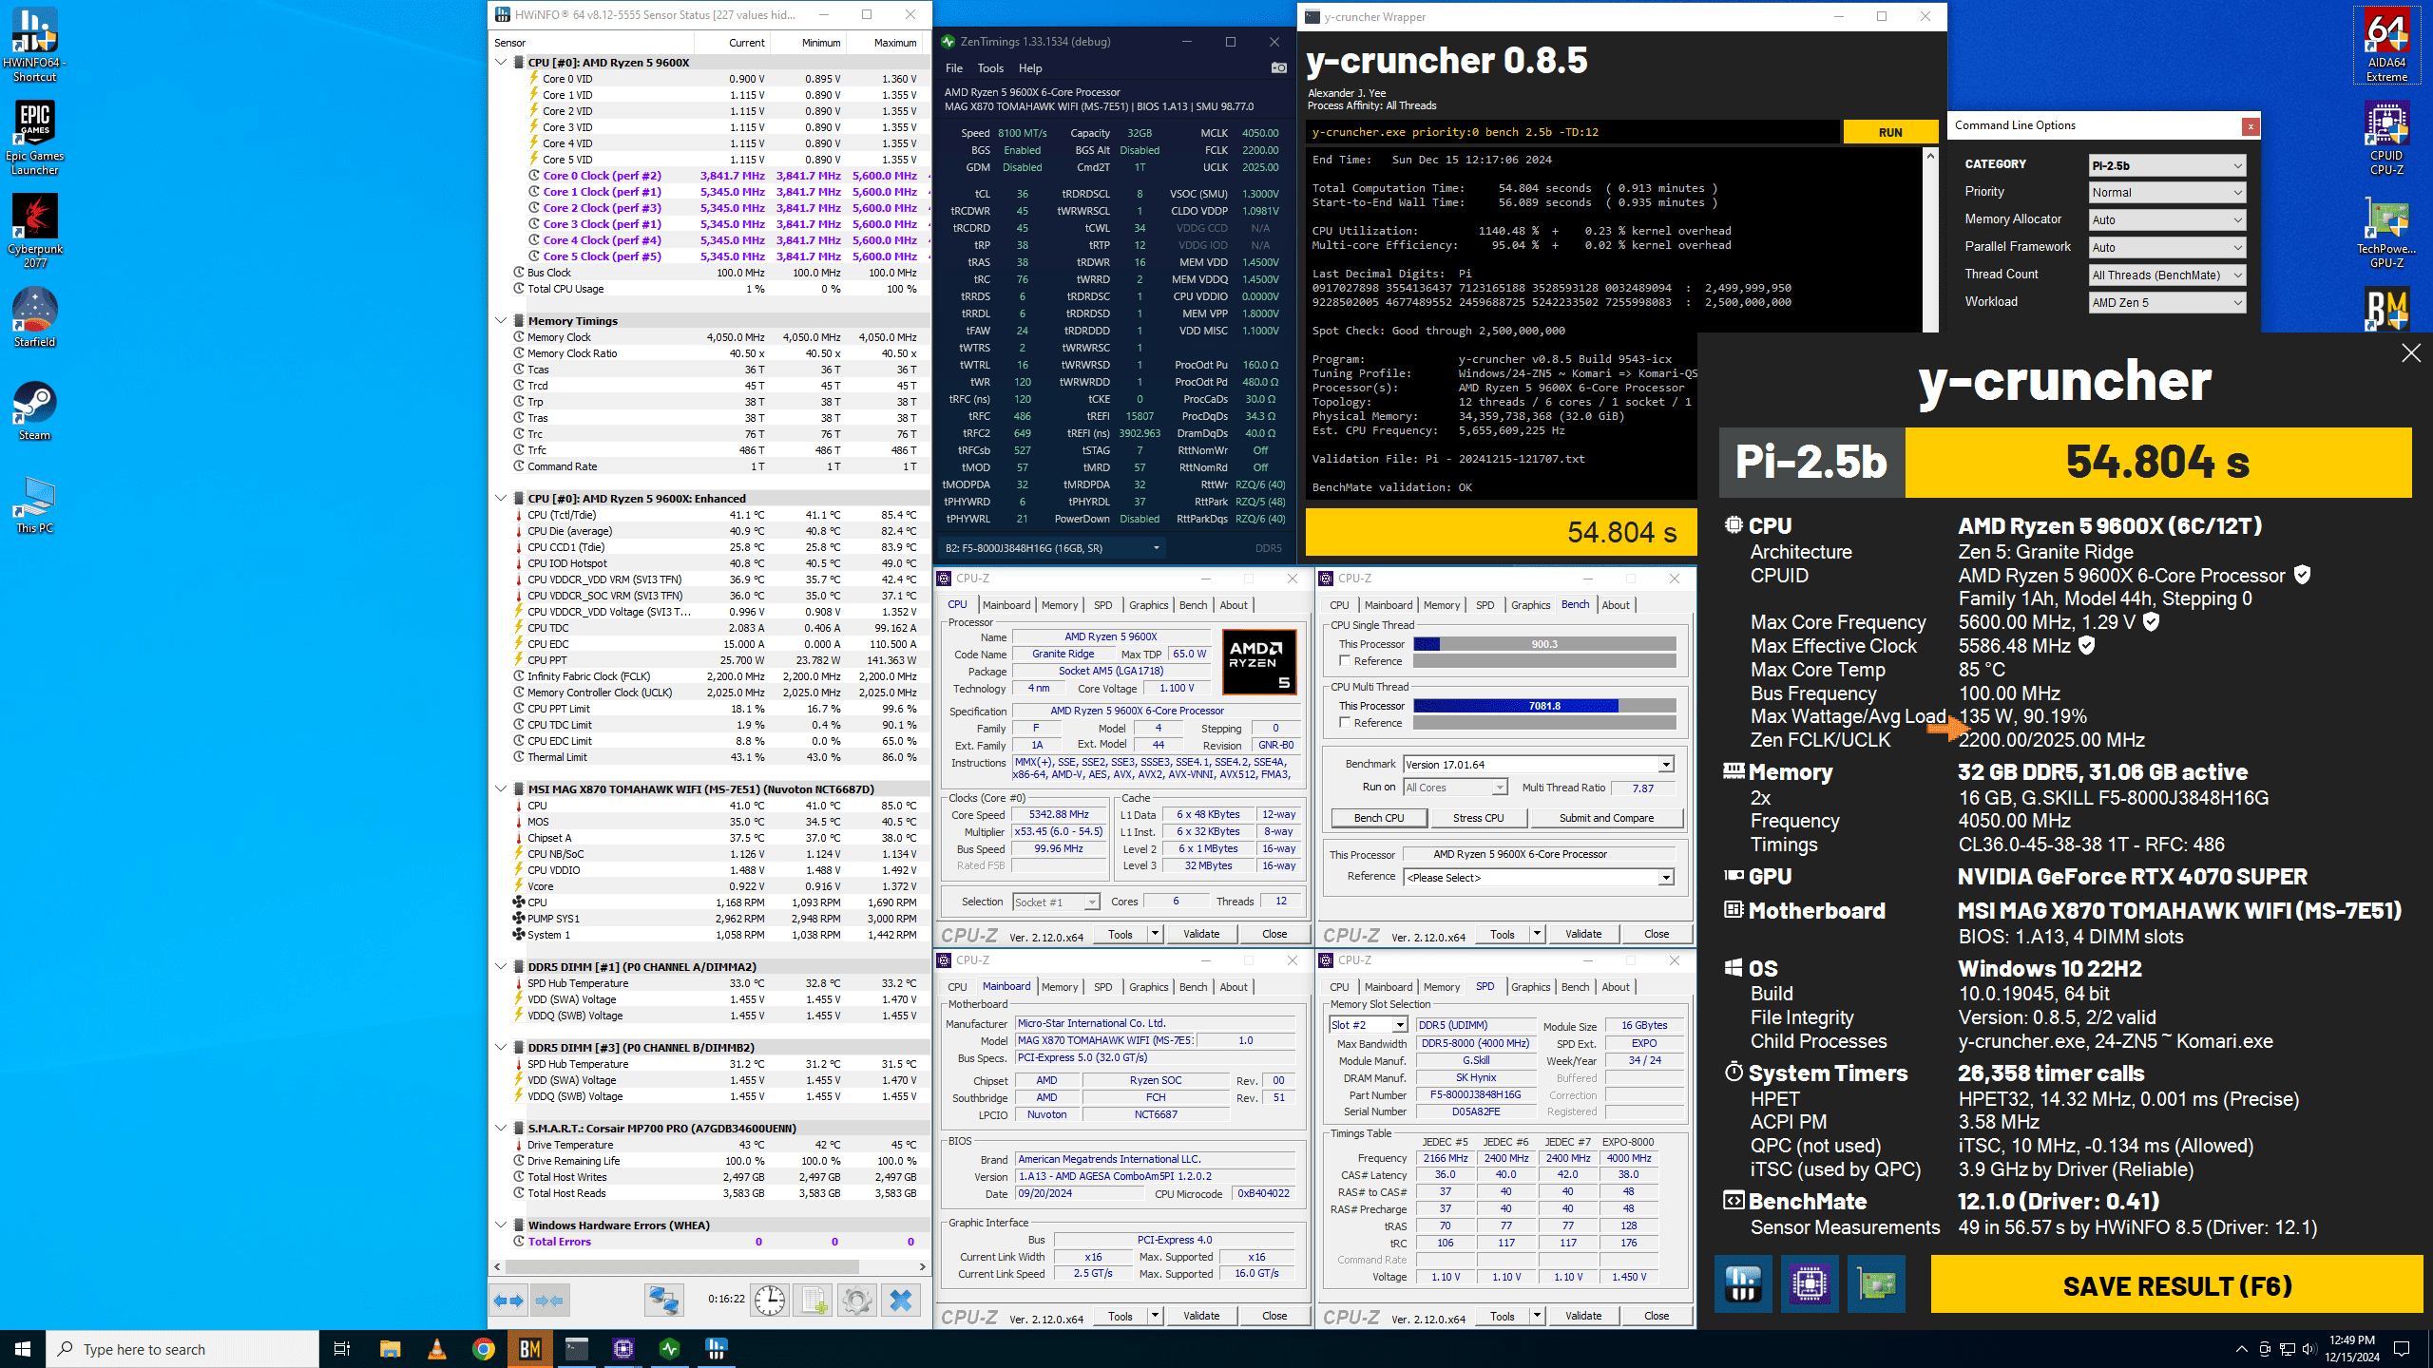2433x1368 pixels.
Task: Click HWiNFO expand columns arrows icon
Action: (508, 1300)
